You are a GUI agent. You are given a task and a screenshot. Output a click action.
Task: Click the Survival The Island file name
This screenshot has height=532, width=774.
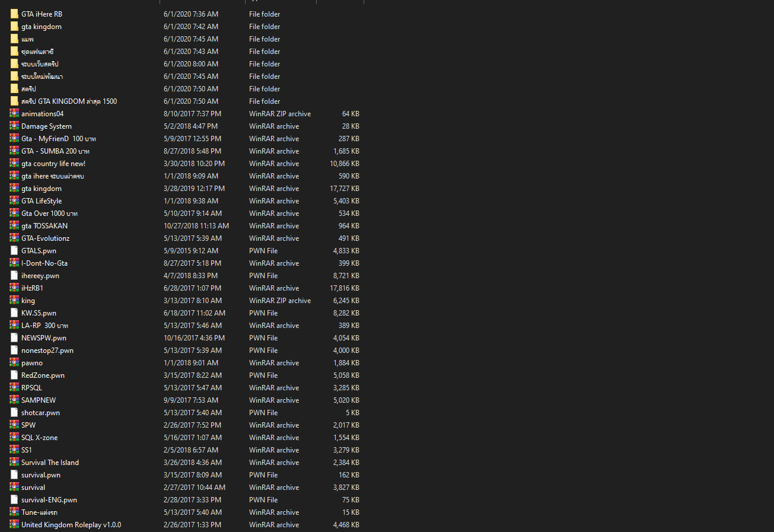coord(50,463)
